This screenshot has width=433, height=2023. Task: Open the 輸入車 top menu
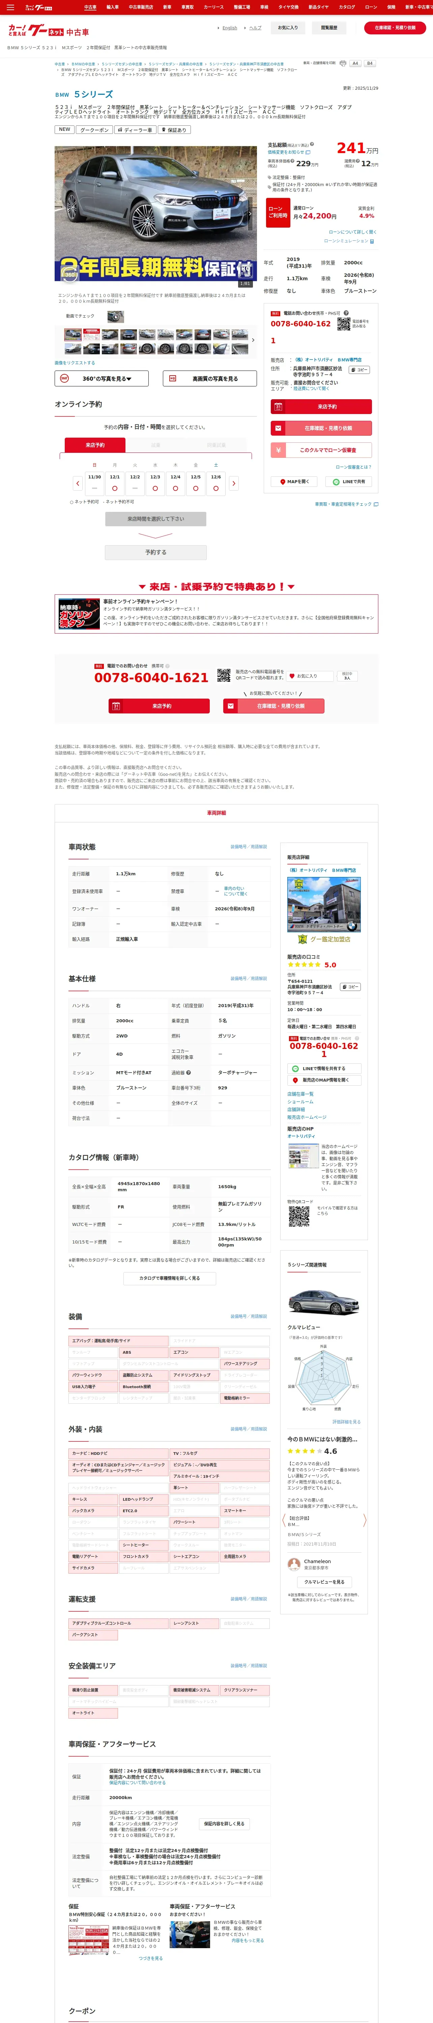click(112, 7)
